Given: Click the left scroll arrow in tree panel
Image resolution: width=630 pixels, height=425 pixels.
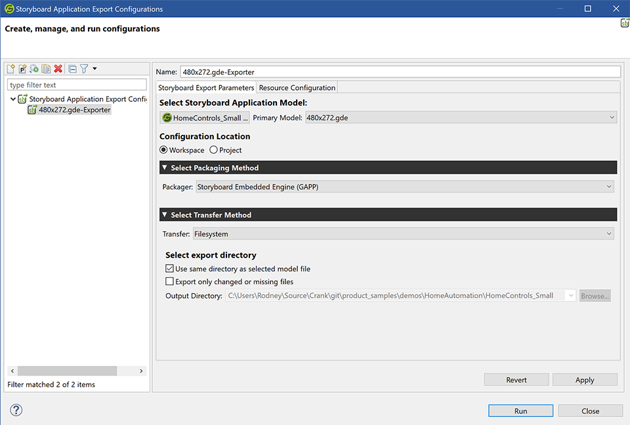Looking at the screenshot, I should point(12,370).
